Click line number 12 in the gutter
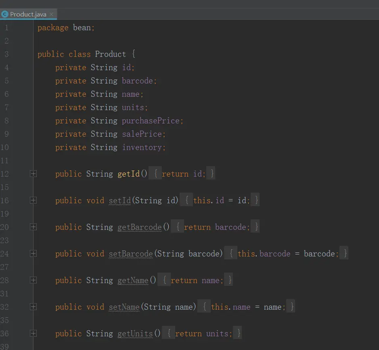Image resolution: width=379 pixels, height=350 pixels. [x=4, y=174]
